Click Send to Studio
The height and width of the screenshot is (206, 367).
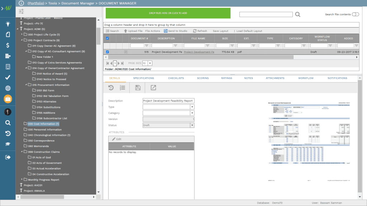(x=176, y=31)
